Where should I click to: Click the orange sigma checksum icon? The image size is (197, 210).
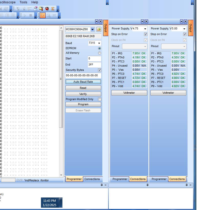click(53, 9)
